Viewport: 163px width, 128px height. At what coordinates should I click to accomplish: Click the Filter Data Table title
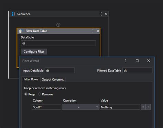[x=36, y=31]
